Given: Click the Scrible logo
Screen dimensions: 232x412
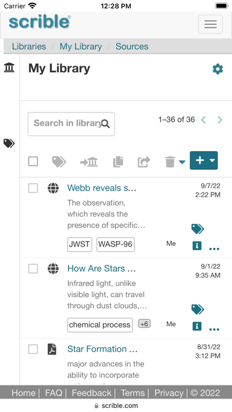Looking at the screenshot, I should click(40, 22).
